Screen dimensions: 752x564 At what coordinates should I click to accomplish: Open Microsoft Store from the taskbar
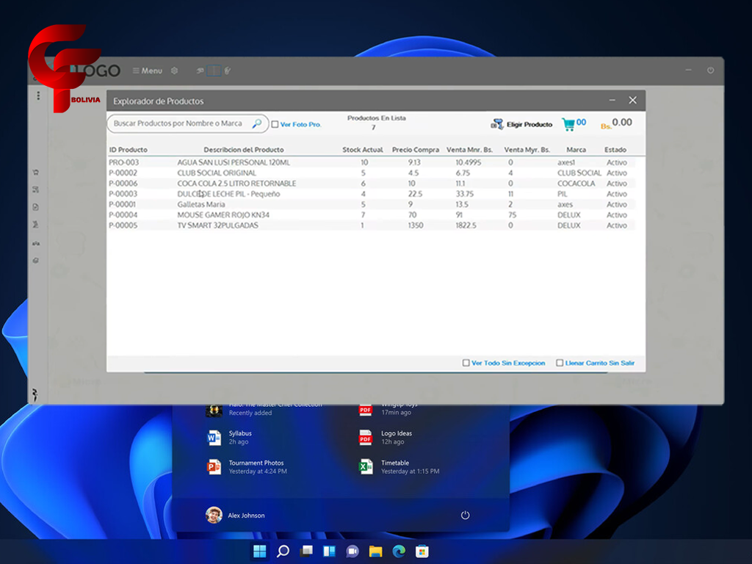[x=422, y=551]
